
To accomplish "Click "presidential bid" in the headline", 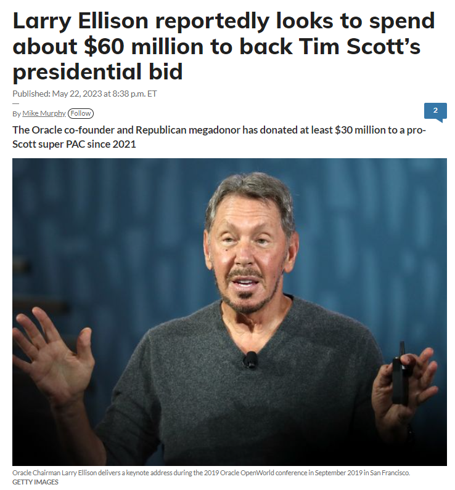I will (x=97, y=72).
